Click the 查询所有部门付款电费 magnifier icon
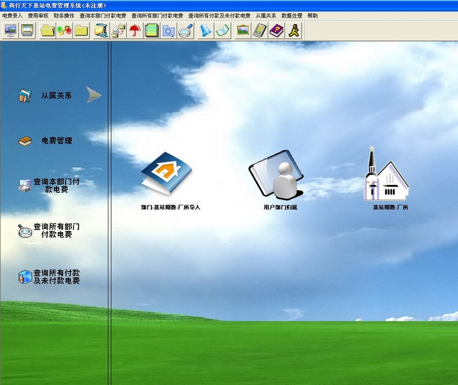This screenshot has width=458, height=385. tap(25, 230)
